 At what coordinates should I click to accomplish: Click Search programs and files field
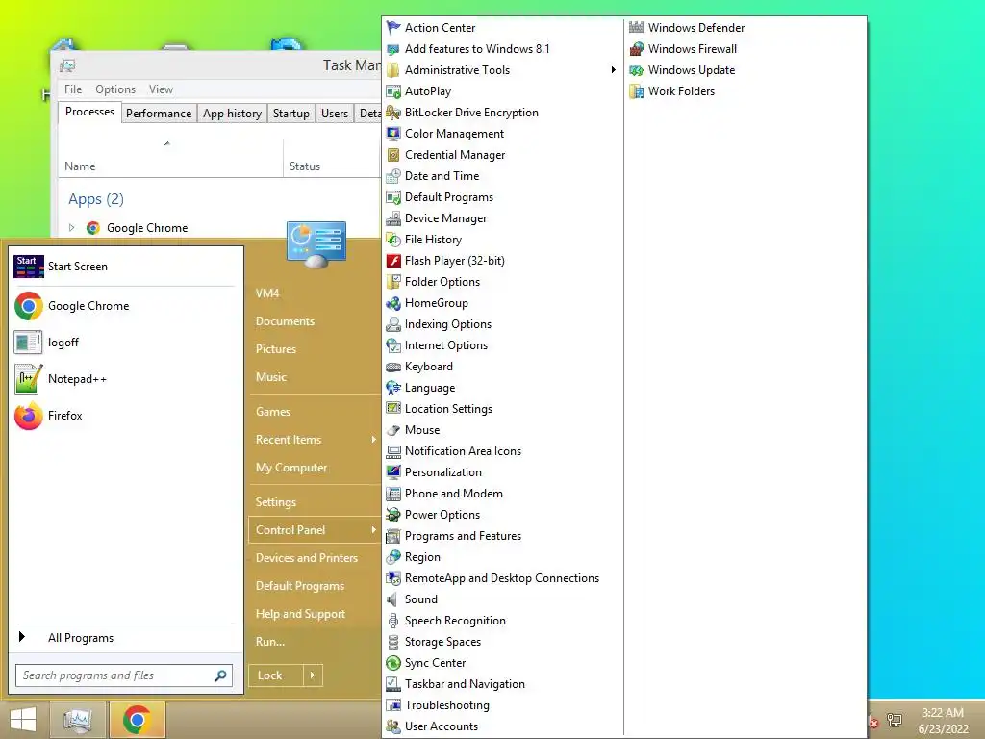click(x=116, y=675)
